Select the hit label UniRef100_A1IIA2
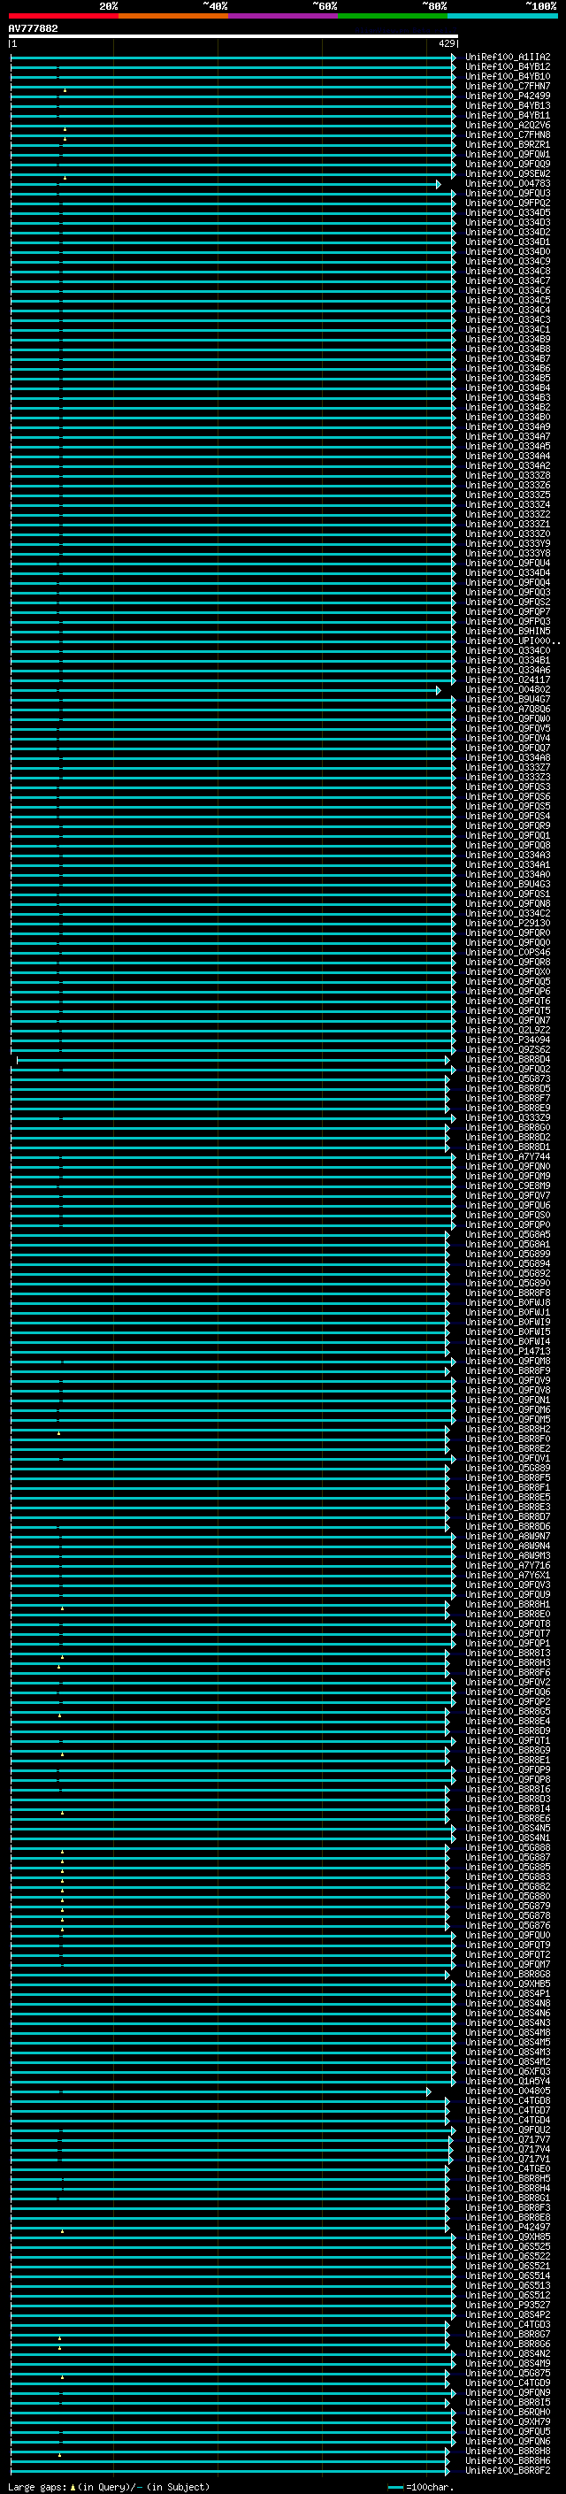The width and height of the screenshot is (566, 2494). point(508,58)
